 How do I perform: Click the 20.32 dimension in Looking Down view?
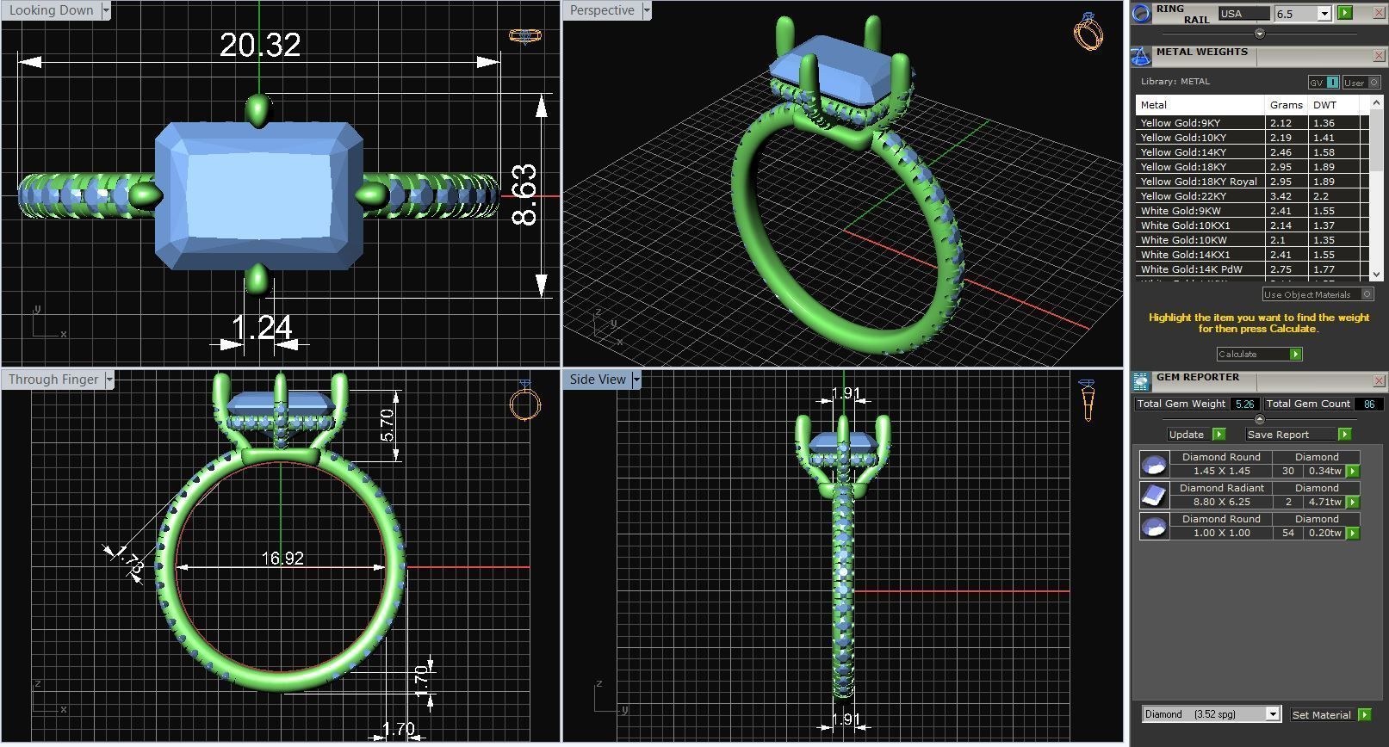[x=260, y=45]
